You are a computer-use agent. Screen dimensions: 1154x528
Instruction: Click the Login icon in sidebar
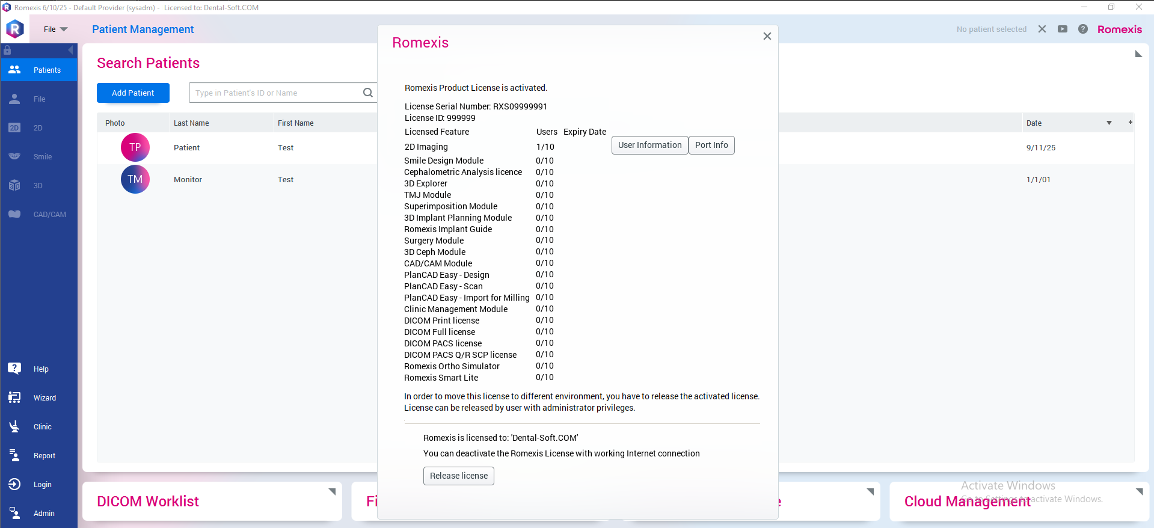tap(15, 484)
